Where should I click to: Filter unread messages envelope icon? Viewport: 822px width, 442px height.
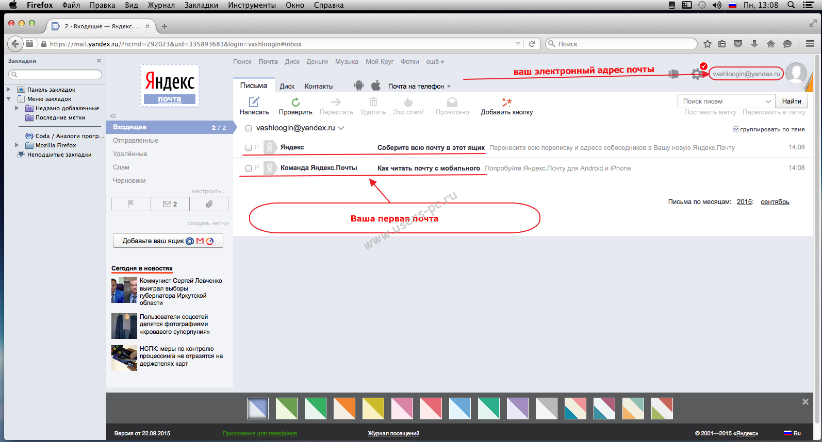(x=170, y=204)
